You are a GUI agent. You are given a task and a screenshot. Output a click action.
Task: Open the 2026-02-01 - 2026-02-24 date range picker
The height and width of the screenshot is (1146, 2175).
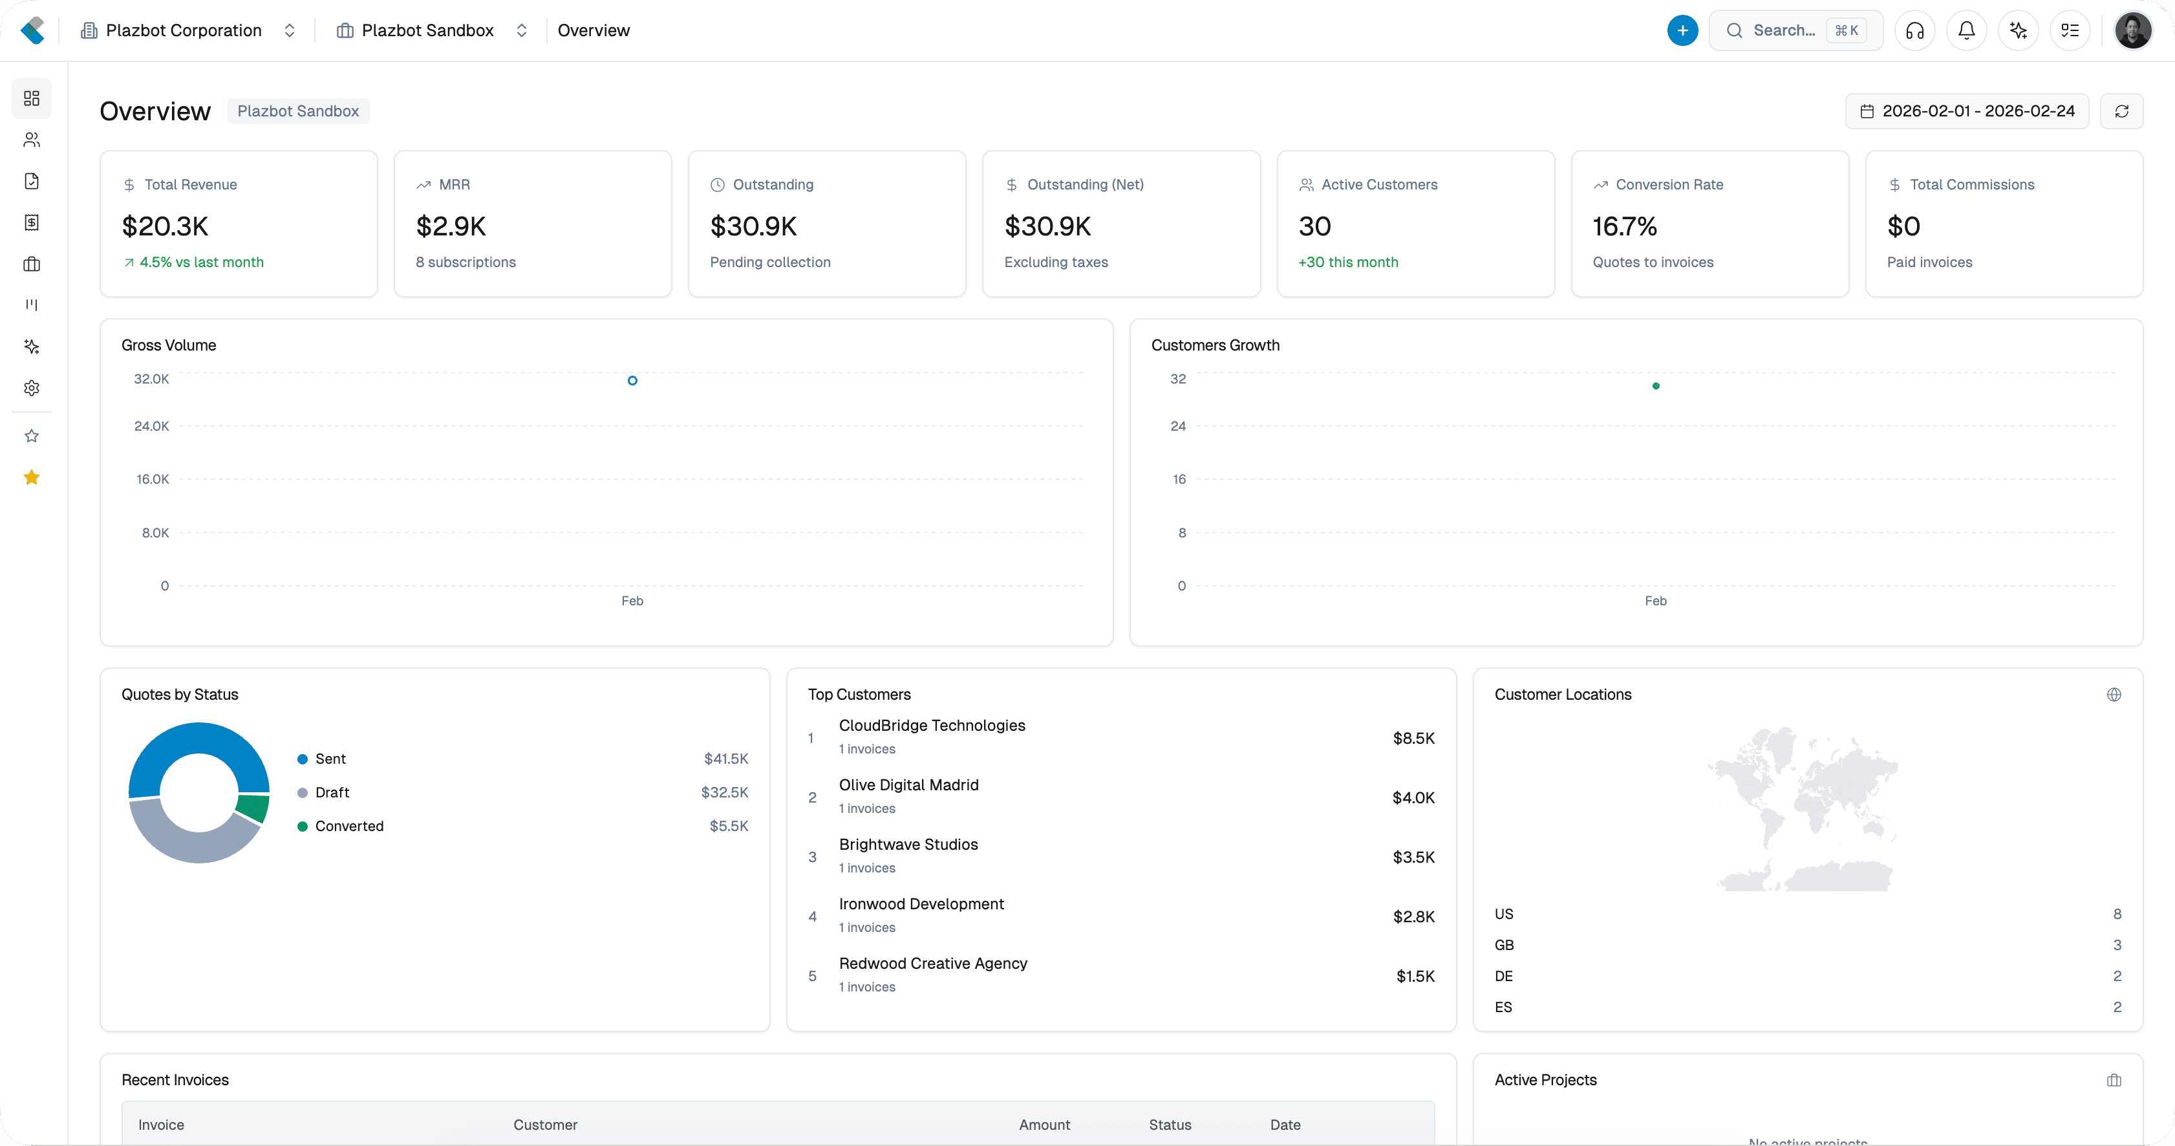point(1967,111)
